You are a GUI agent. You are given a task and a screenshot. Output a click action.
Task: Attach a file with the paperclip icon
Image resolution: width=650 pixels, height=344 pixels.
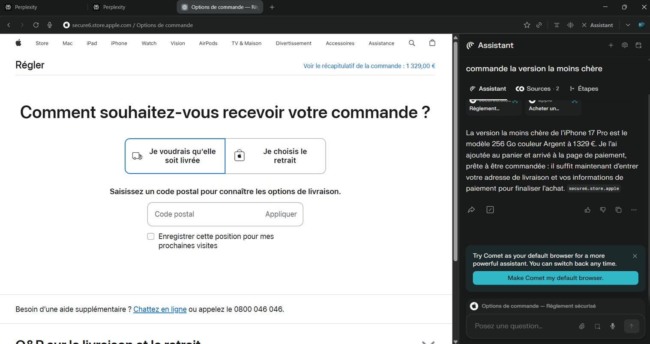coord(582,326)
